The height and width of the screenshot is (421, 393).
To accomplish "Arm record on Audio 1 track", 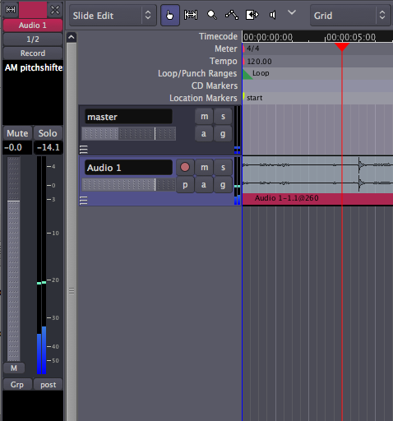I will [185, 167].
